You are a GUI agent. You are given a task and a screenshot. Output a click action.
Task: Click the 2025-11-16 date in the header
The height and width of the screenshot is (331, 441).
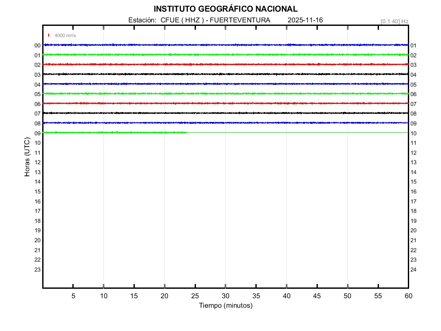click(x=305, y=20)
